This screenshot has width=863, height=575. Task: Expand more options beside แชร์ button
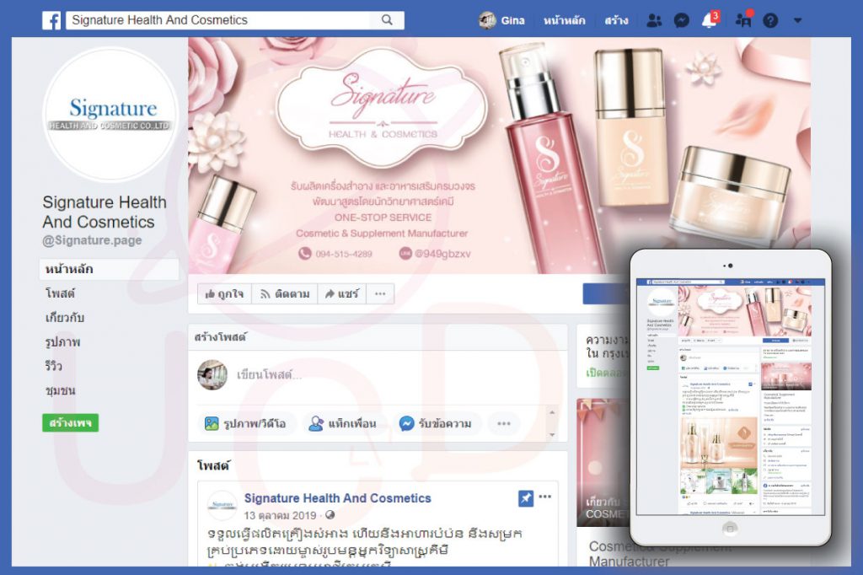379,293
